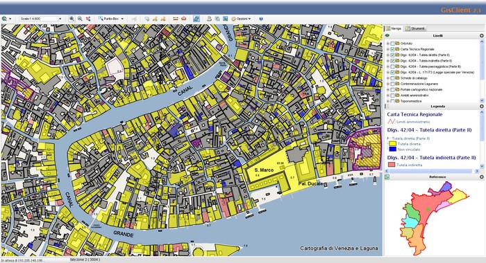Check the Schede di catalogo layer
This screenshot has height=263, width=486.
point(393,78)
